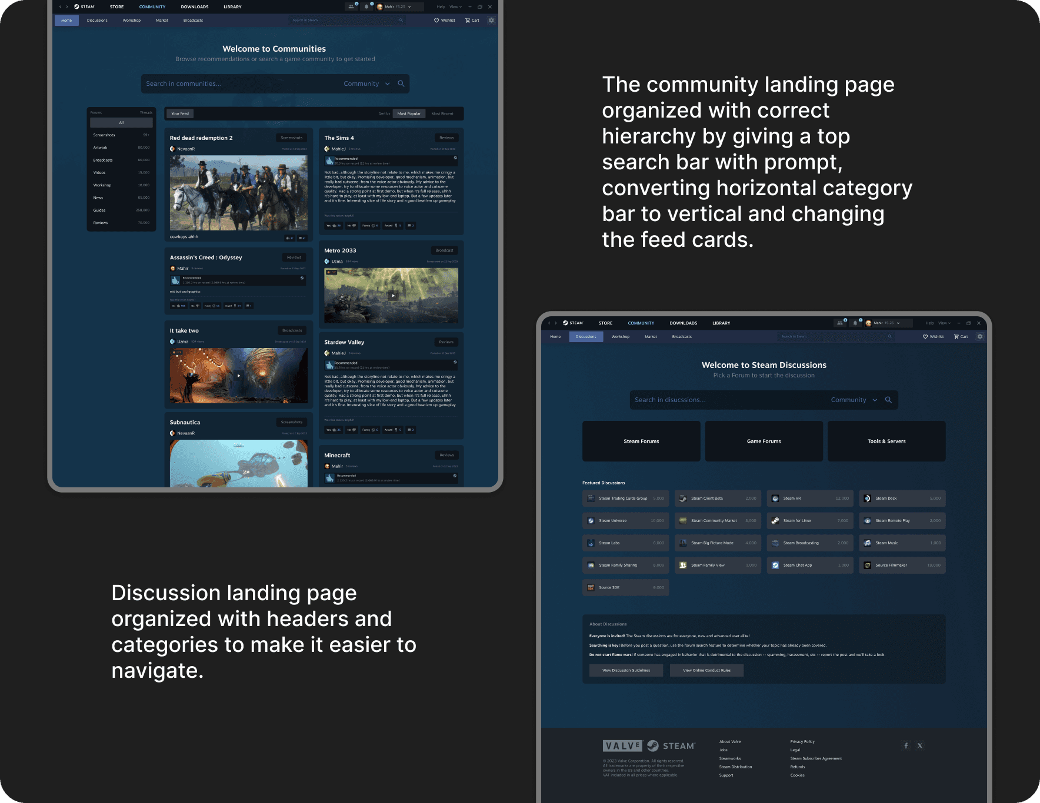Go back using the Communities window back arrow
The image size is (1040, 803).
(60, 7)
